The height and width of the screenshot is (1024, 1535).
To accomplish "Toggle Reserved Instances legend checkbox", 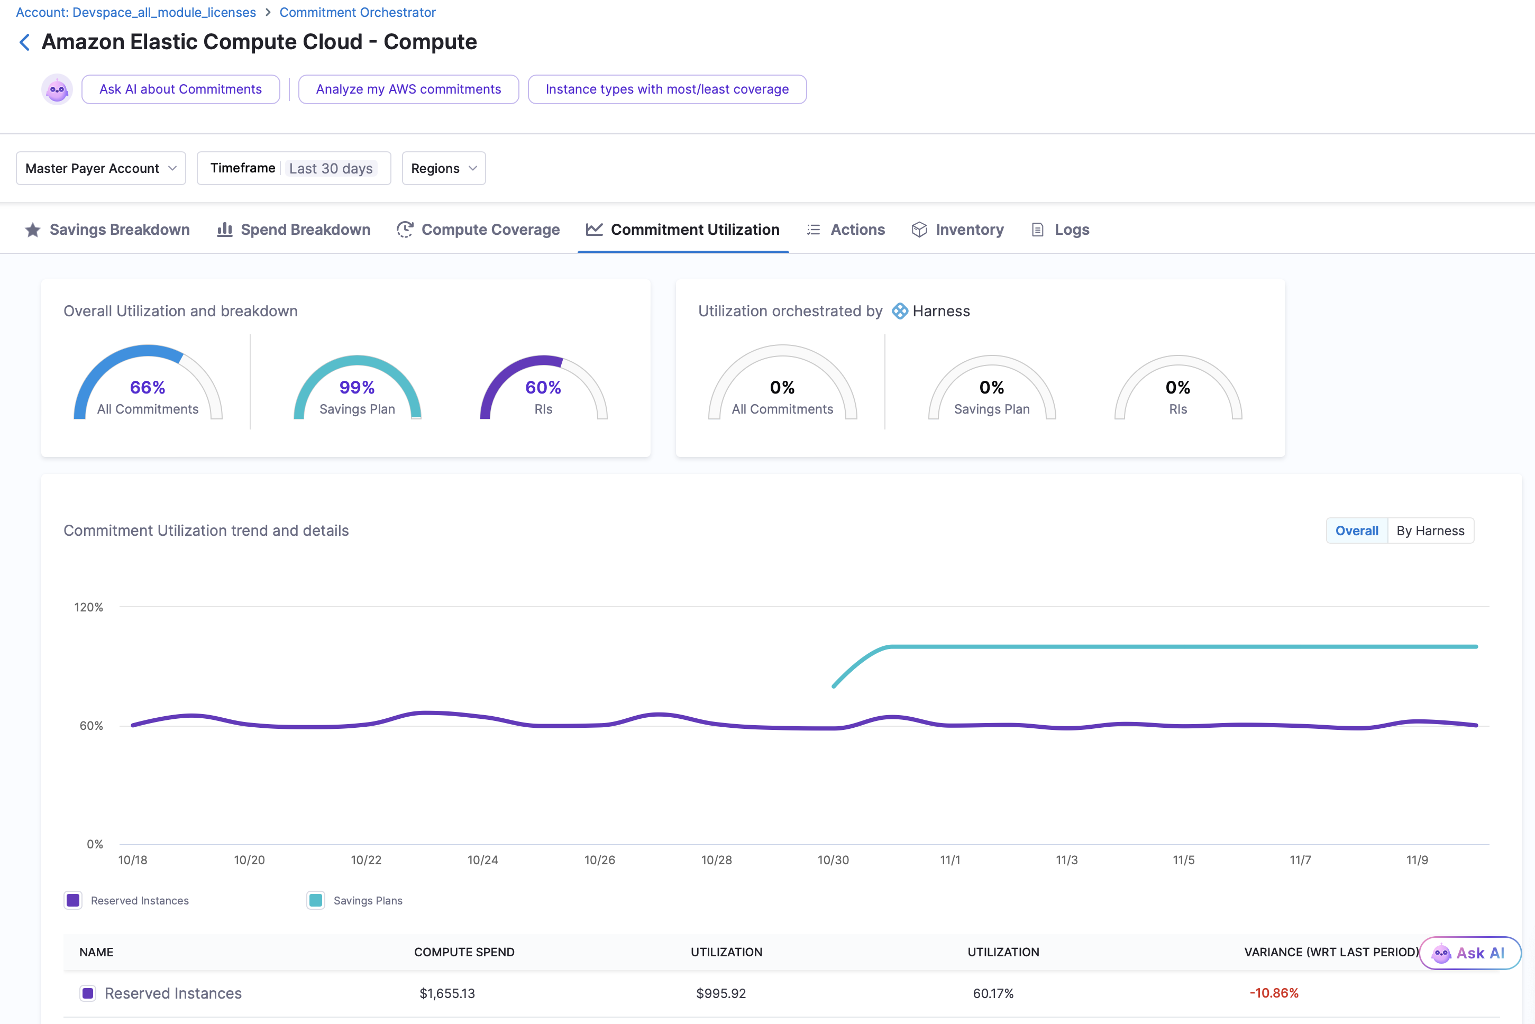I will tap(73, 901).
